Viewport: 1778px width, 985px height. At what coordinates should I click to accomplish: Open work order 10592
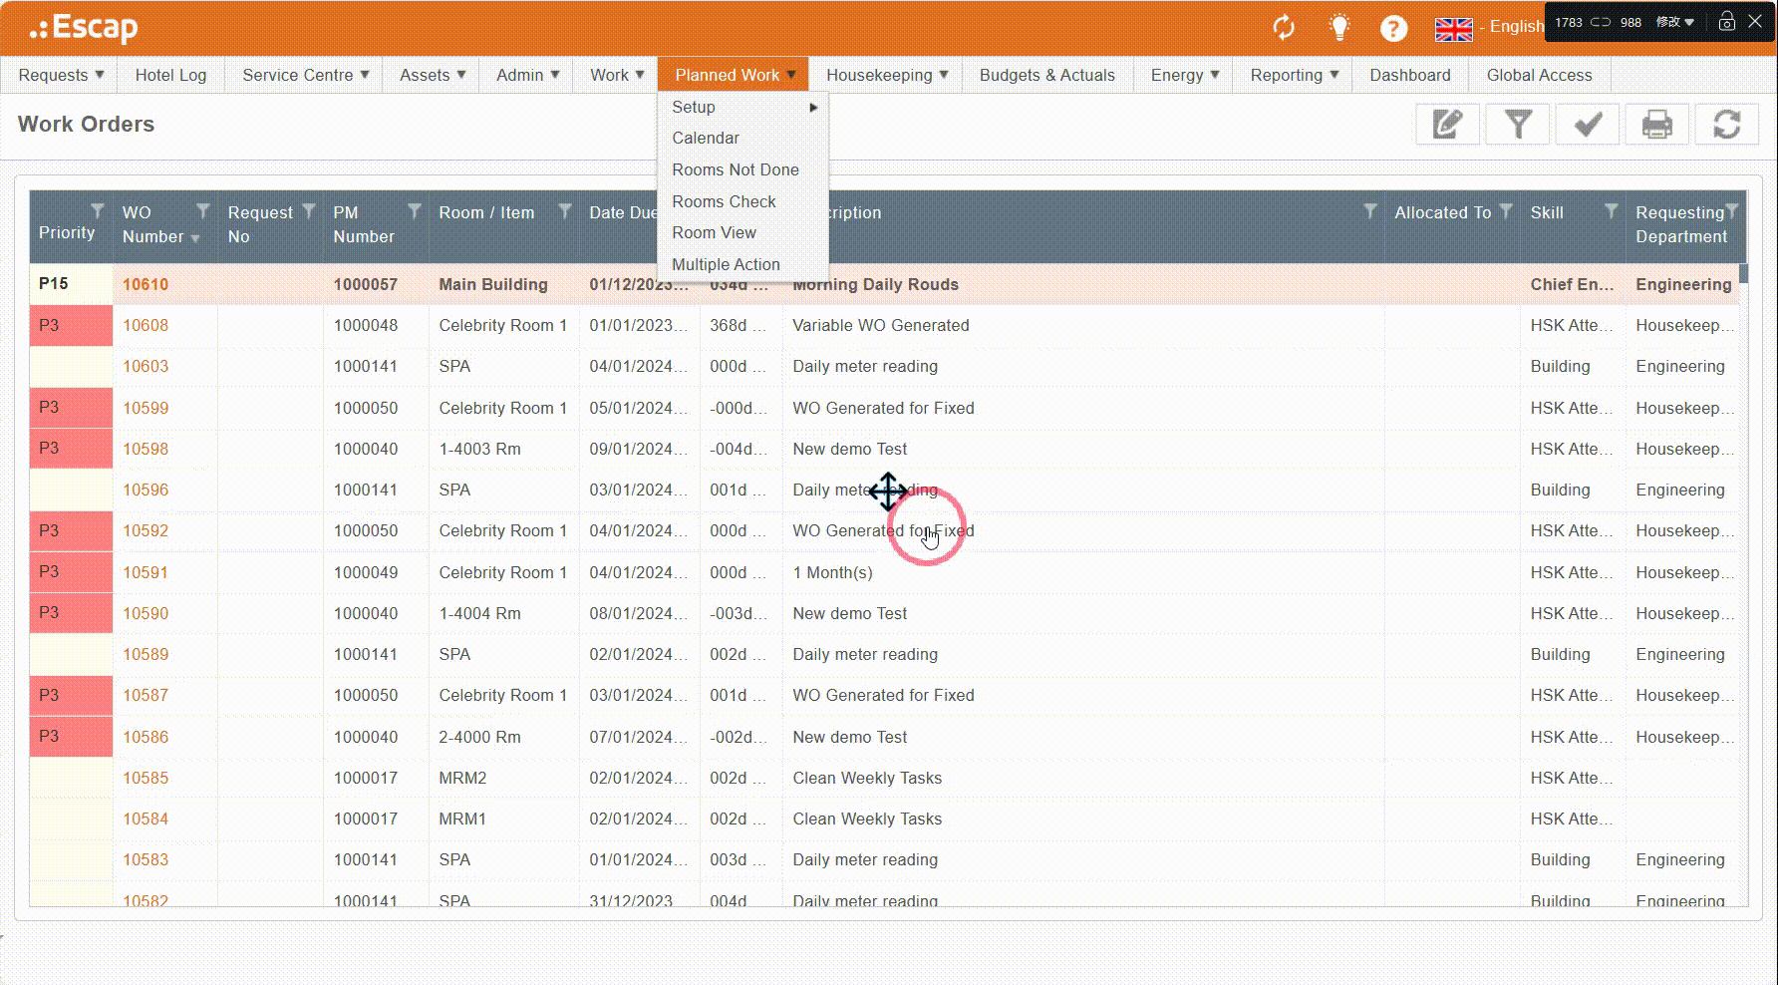click(146, 530)
